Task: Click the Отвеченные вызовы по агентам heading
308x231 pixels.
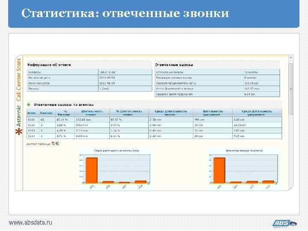Action: click(x=64, y=105)
